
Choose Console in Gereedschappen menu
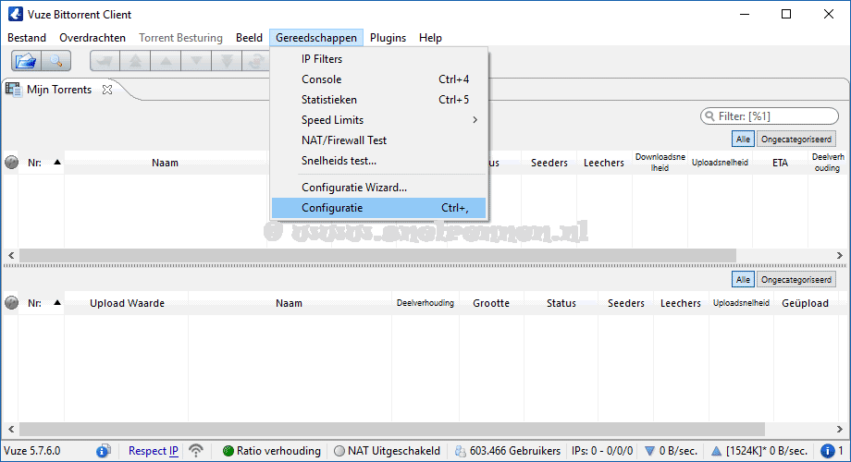pyautogui.click(x=379, y=79)
